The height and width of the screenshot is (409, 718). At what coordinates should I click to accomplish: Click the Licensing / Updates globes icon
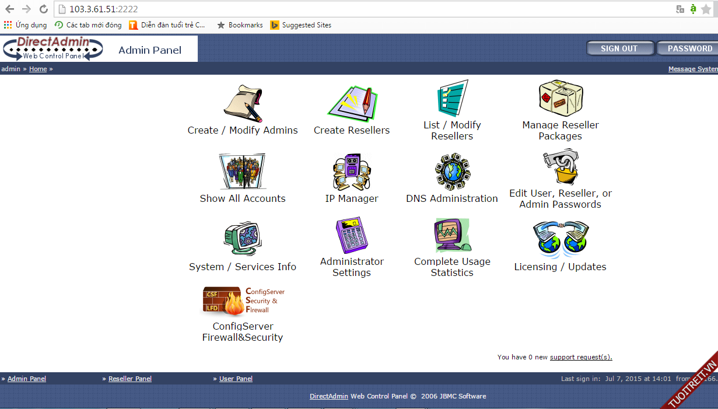click(x=560, y=239)
